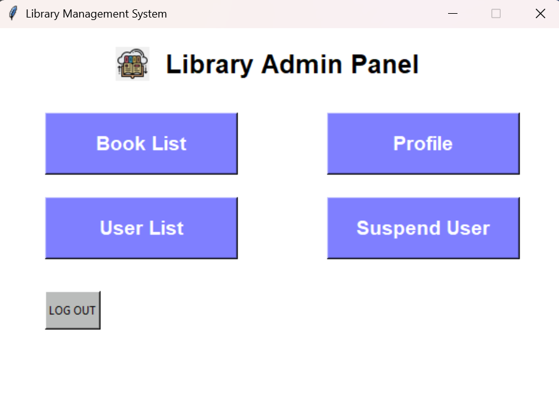Select the purple Profile panel button
The height and width of the screenshot is (400, 559).
(422, 143)
